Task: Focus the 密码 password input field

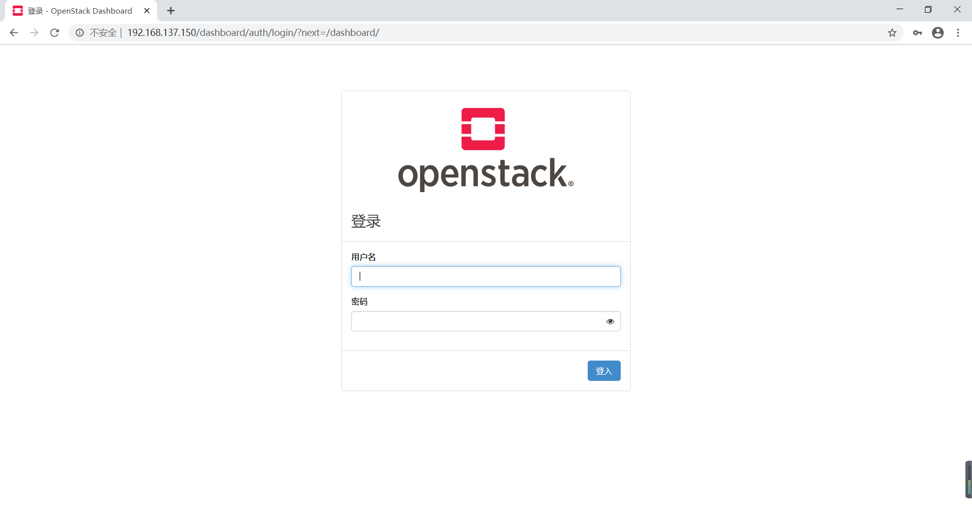Action: [476, 321]
